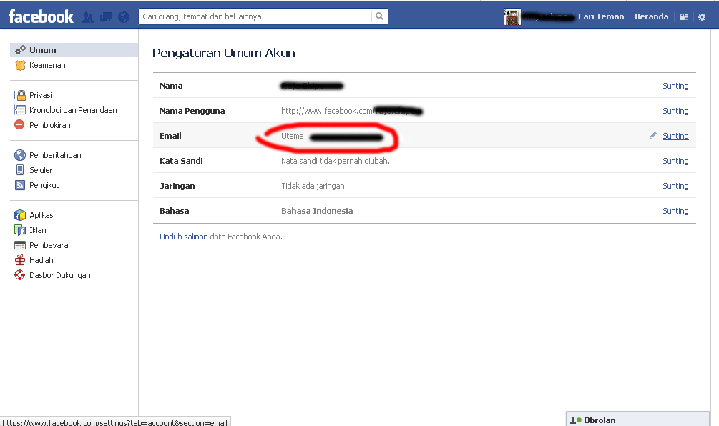Click the Pemberitahuan globe icon
The width and height of the screenshot is (719, 426).
click(20, 155)
